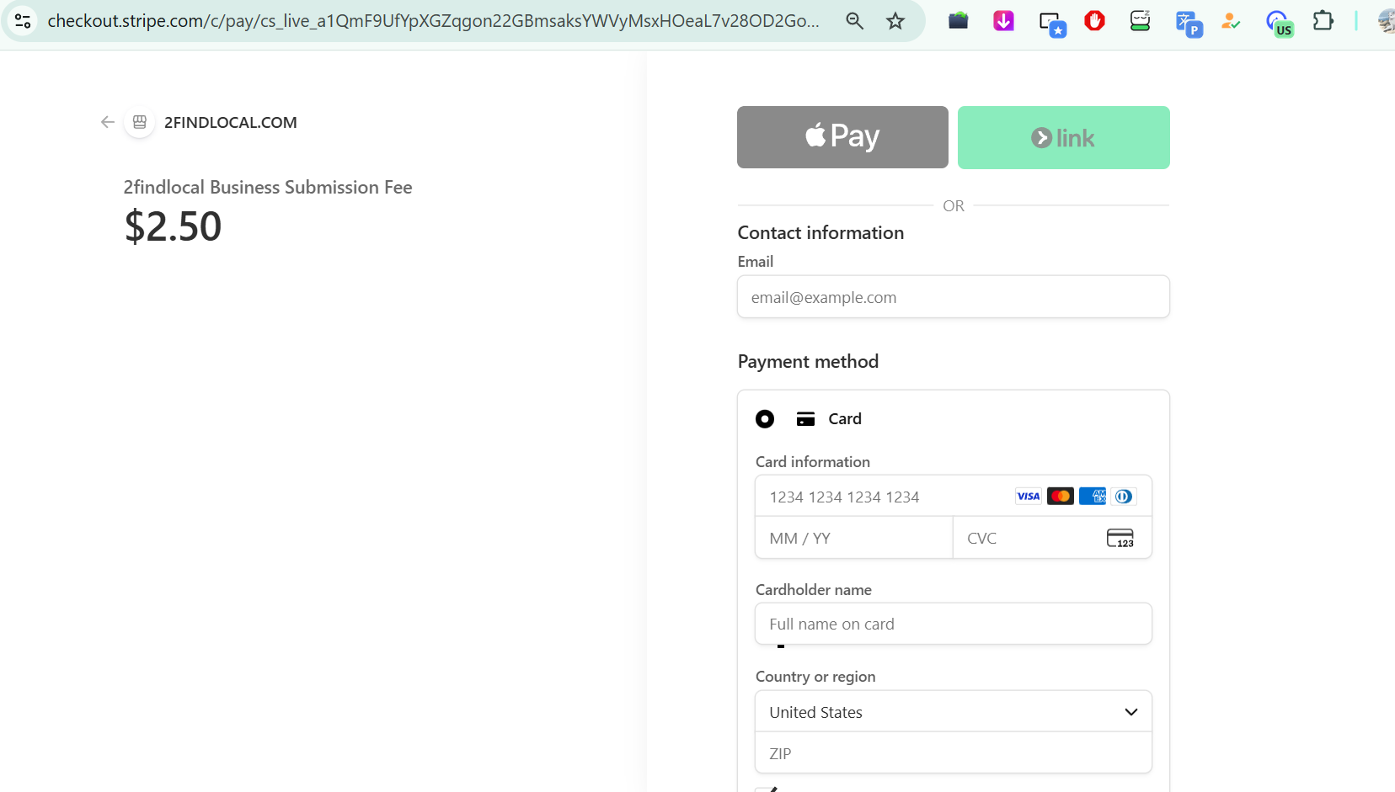The image size is (1395, 792).
Task: Expand the United States country dropdown
Action: [954, 712]
